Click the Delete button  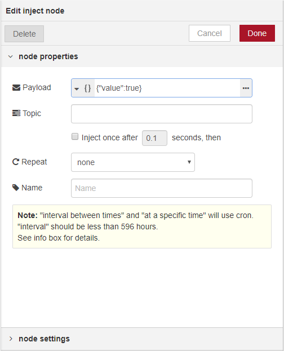tap(24, 34)
